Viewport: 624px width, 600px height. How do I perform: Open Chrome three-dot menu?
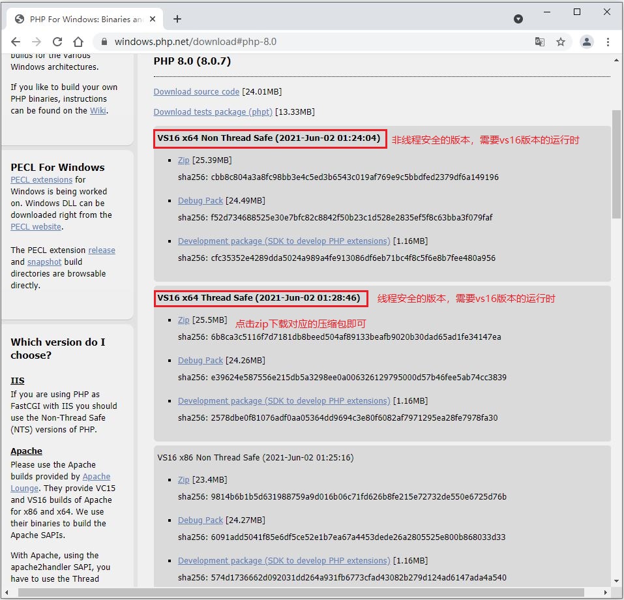[608, 42]
